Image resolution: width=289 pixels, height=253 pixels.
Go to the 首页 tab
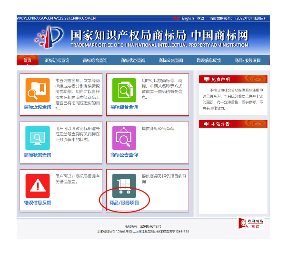(28, 60)
